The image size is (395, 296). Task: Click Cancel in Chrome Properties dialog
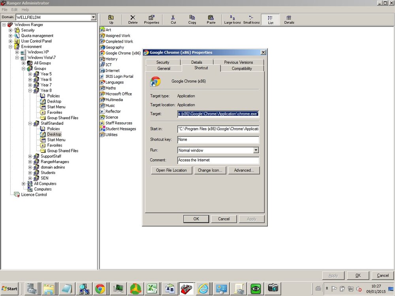[224, 219]
